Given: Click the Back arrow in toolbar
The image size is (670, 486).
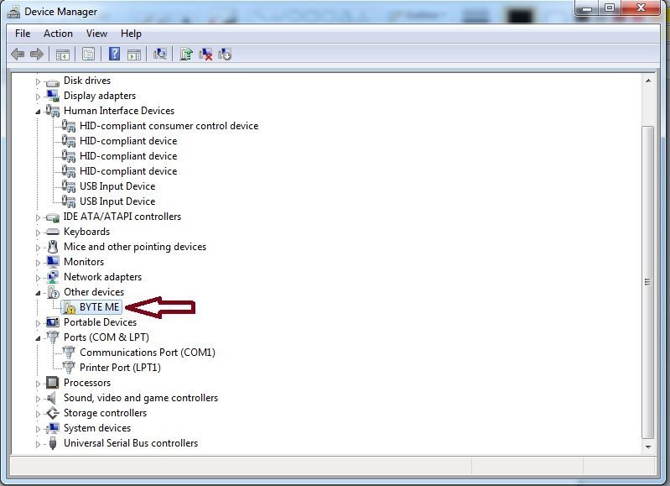Looking at the screenshot, I should [18, 54].
